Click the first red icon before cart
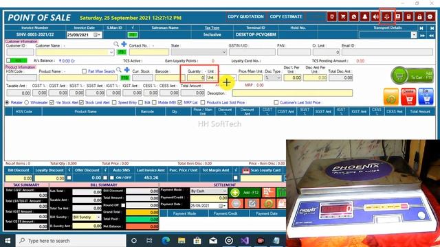The width and height of the screenshot is (440, 247). point(332,16)
